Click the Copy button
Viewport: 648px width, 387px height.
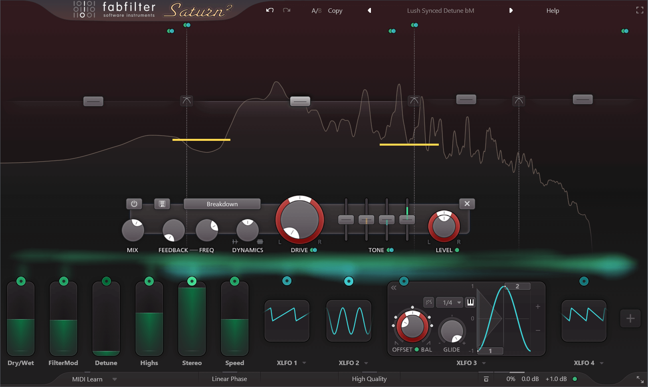pyautogui.click(x=335, y=10)
